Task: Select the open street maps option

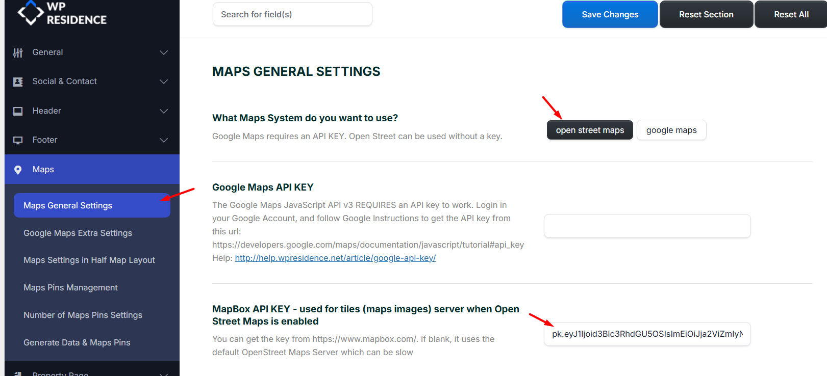Action: (590, 130)
